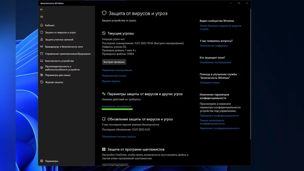
Task: Open the Техническая поддержка link
Action: (x=214, y=46)
